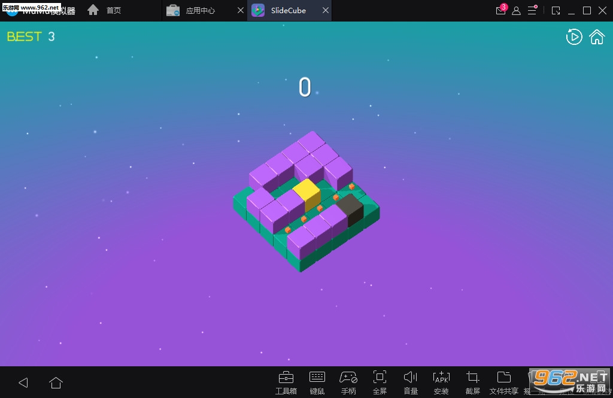Open the mail notifications icon

coord(501,10)
